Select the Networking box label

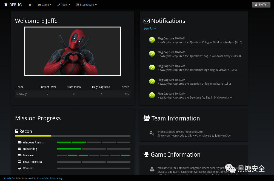(x=30, y=149)
